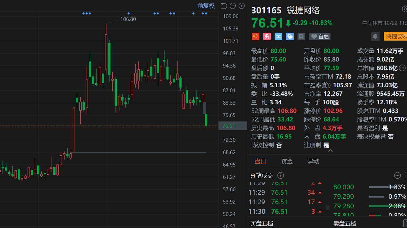Open the gray notes icon beside tag

point(301,36)
